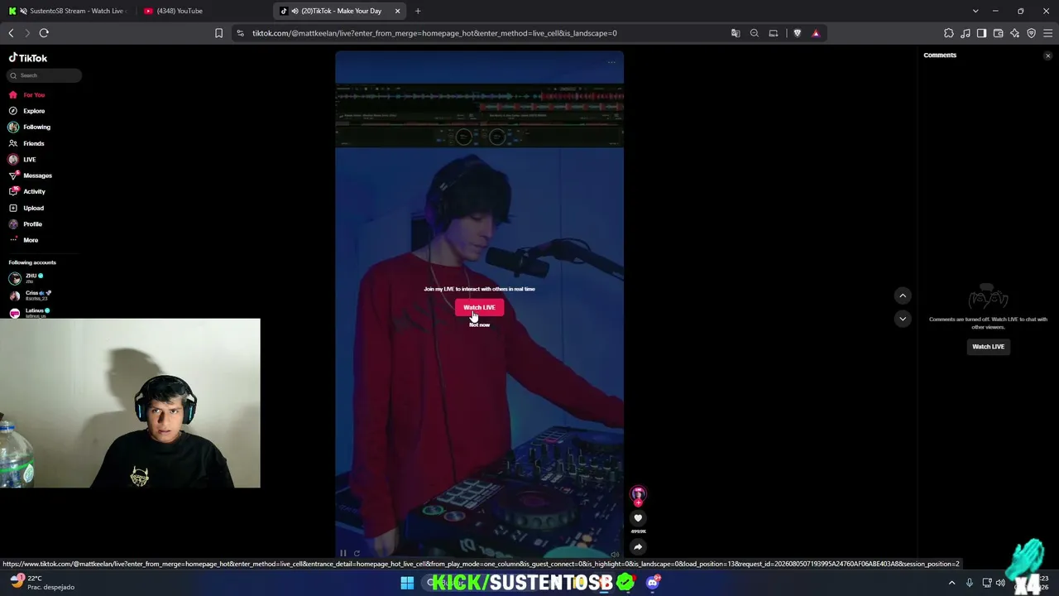
Task: Open the More menu in sidebar
Action: 23,240
